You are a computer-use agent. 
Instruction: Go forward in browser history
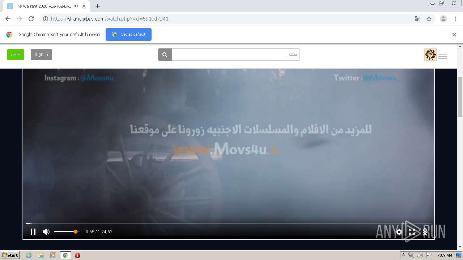(x=20, y=19)
